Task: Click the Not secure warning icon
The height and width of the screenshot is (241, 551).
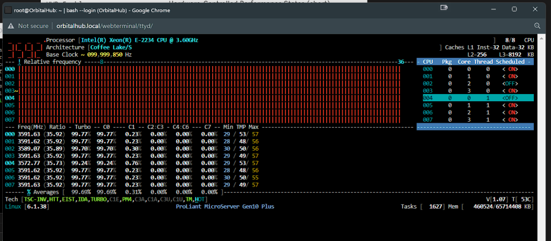Action: coord(11,26)
